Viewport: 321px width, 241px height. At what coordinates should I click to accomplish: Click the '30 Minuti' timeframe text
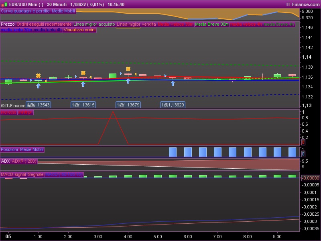(x=57, y=4)
